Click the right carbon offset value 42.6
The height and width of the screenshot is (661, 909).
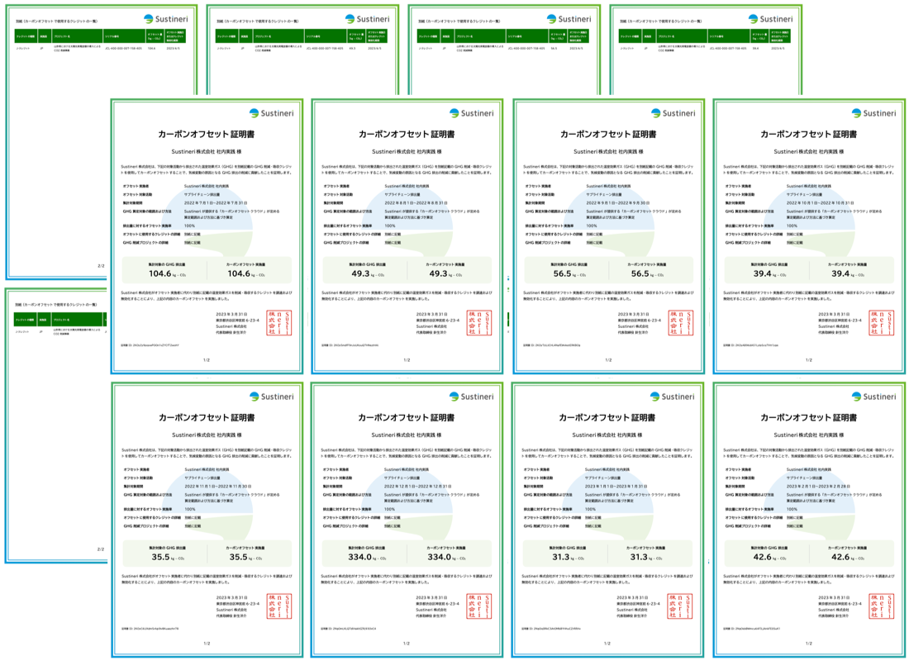840,557
